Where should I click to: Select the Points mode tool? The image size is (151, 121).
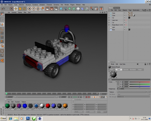[2, 33]
